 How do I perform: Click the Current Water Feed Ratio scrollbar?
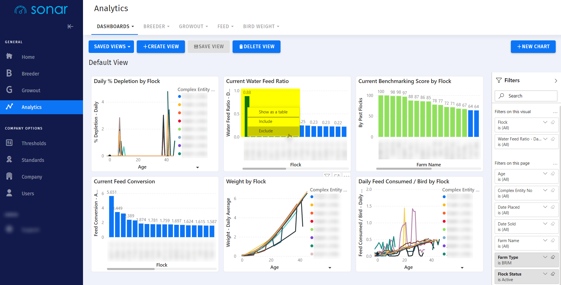tap(264, 169)
